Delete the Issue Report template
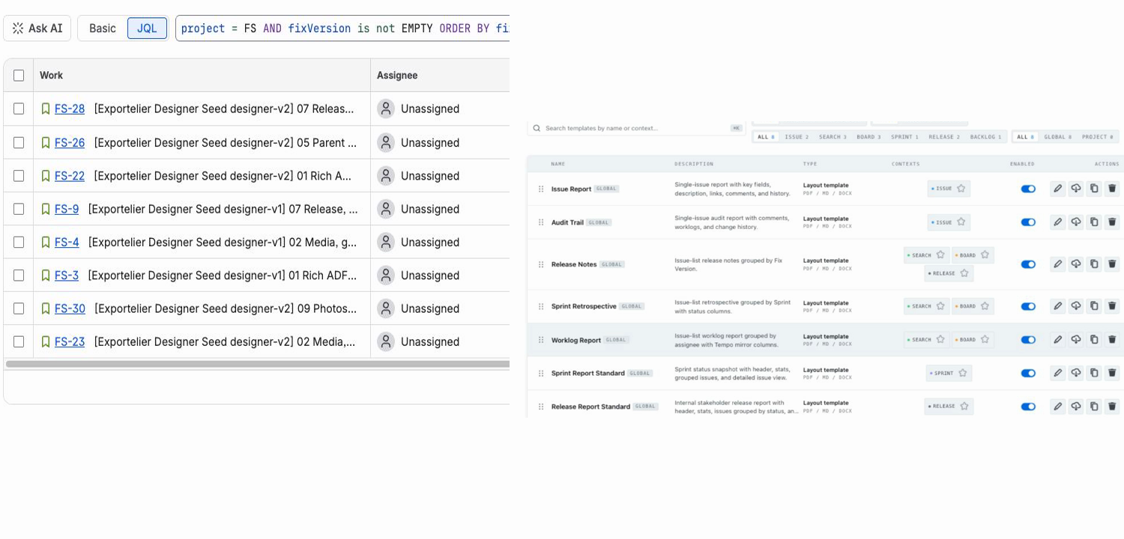 tap(1112, 189)
